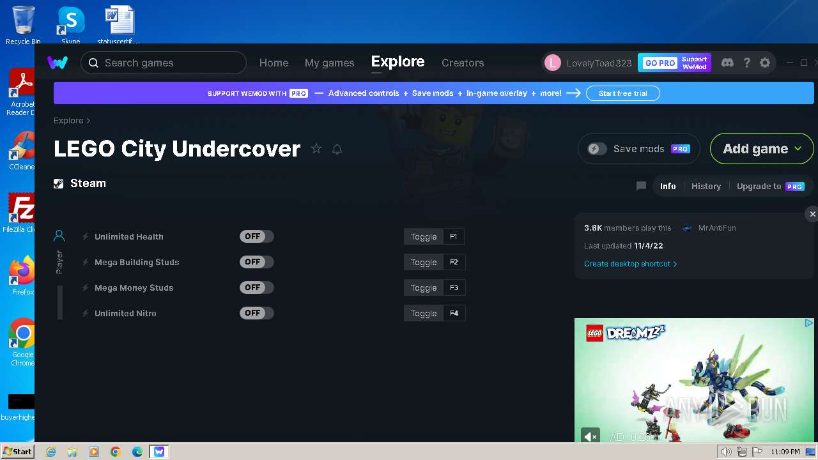The width and height of the screenshot is (818, 460).
Task: Click the Search games field
Action: tap(164, 63)
